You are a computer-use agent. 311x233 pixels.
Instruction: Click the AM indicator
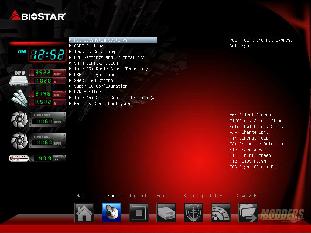pos(22,52)
